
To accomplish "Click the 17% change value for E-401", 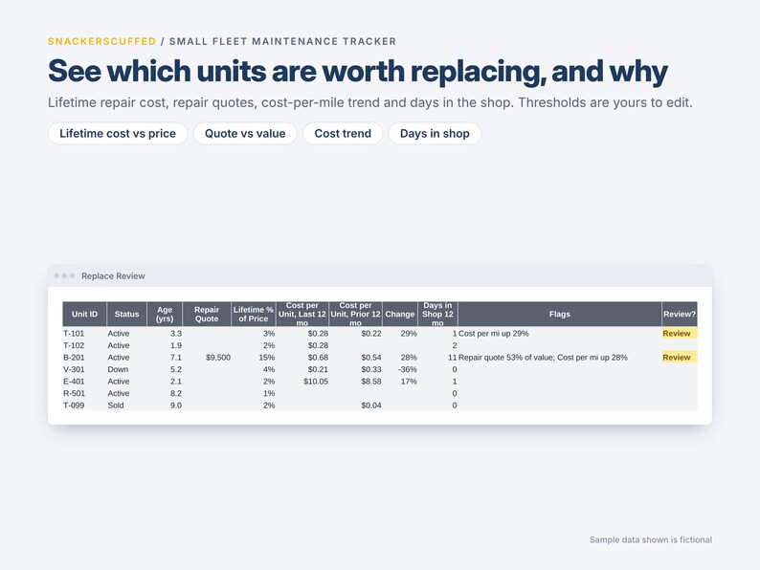I will click(x=409, y=382).
